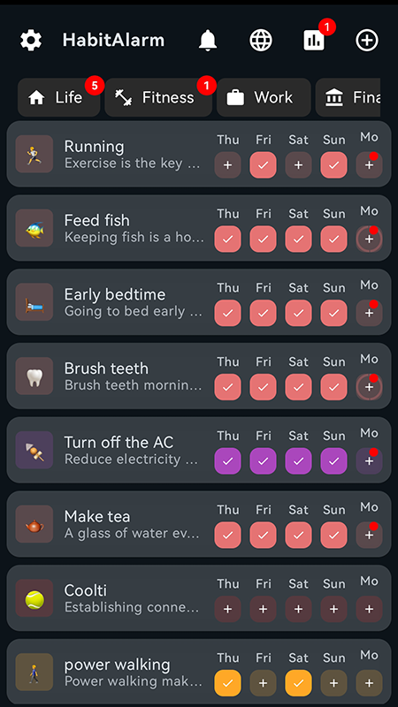The image size is (398, 707).
Task: Open the Early bedtime habit entry
Action: [x=199, y=301]
